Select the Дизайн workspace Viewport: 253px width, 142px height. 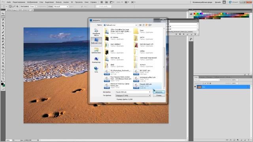point(218,2)
